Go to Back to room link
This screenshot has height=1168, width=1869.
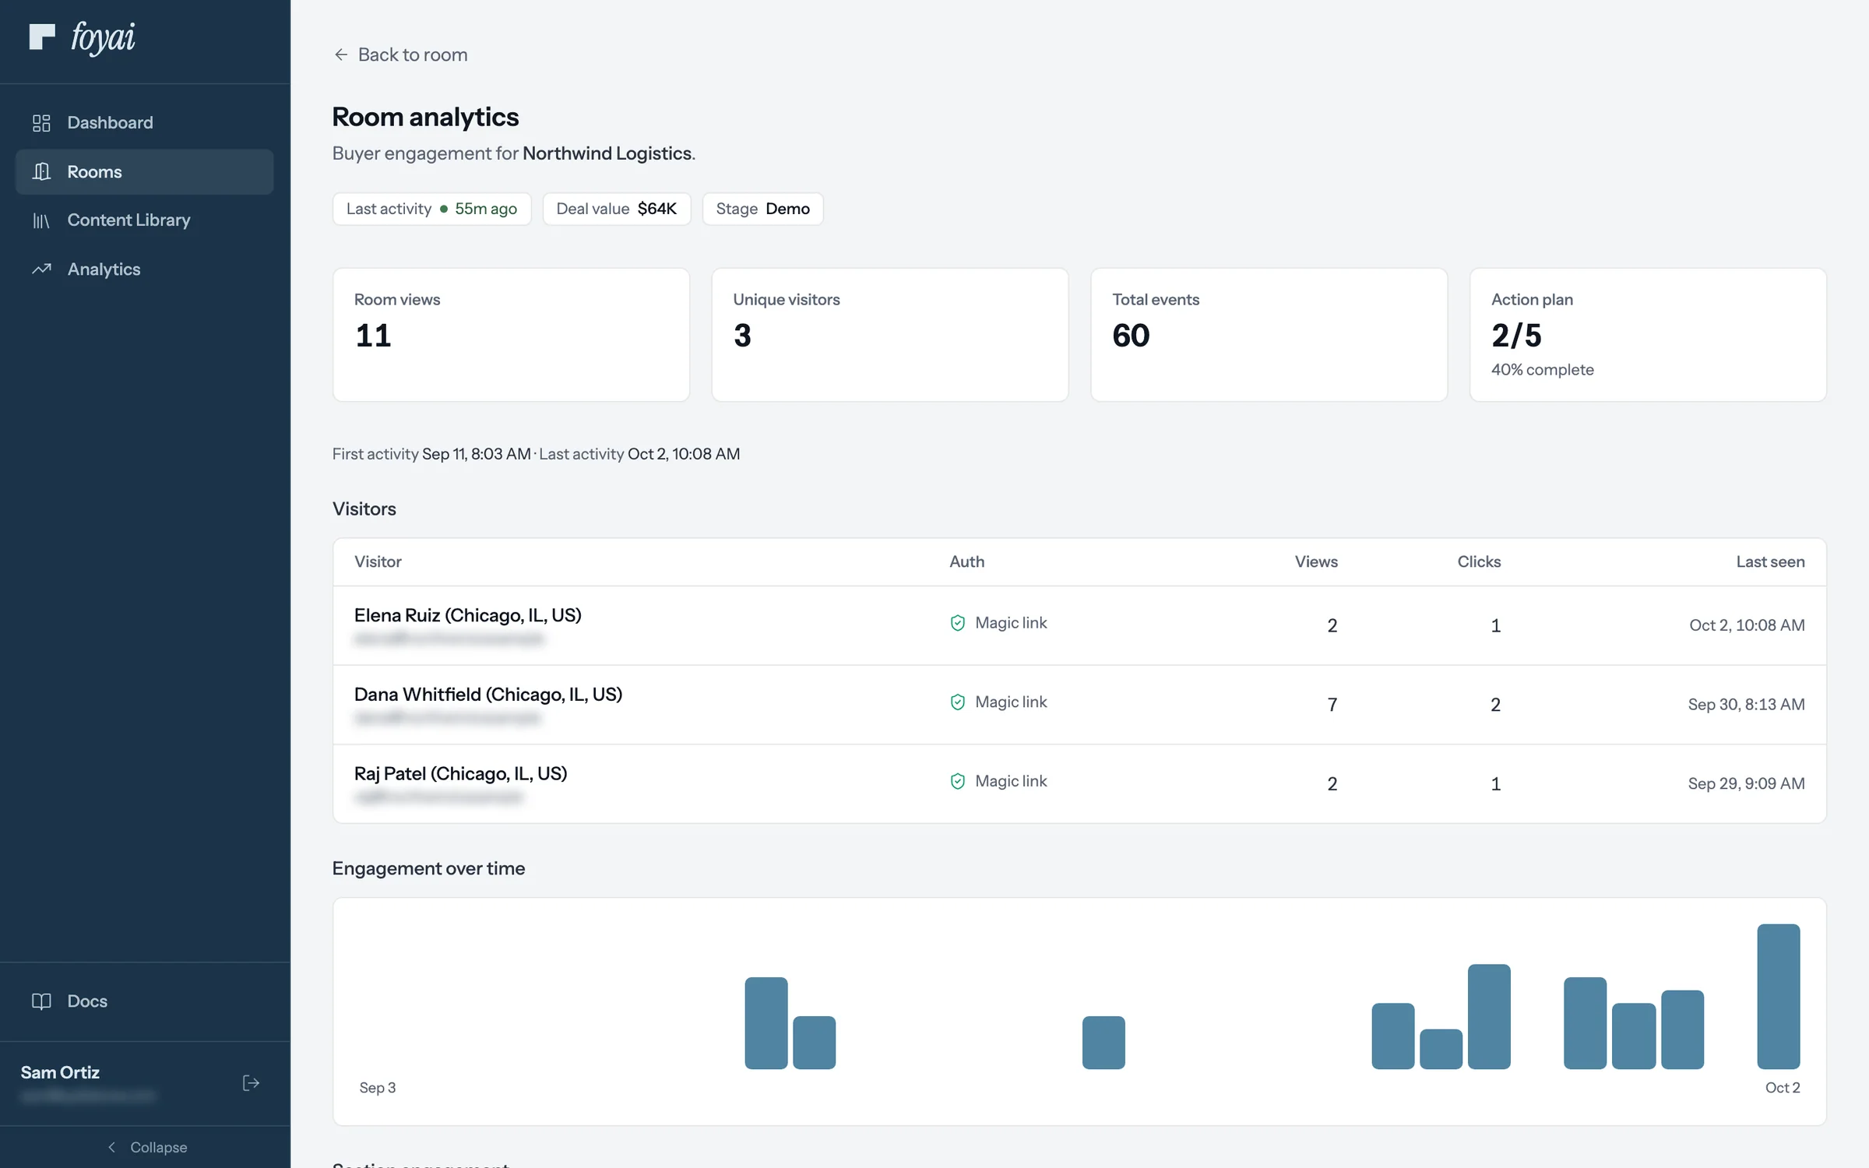click(400, 55)
